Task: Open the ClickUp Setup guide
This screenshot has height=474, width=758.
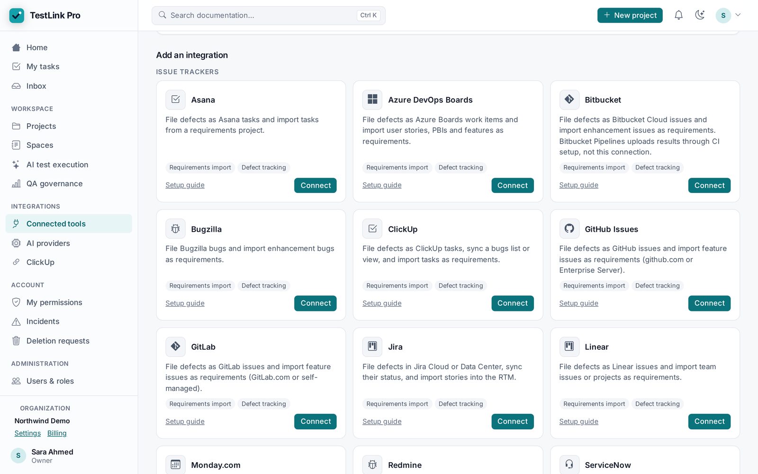Action: (x=382, y=303)
